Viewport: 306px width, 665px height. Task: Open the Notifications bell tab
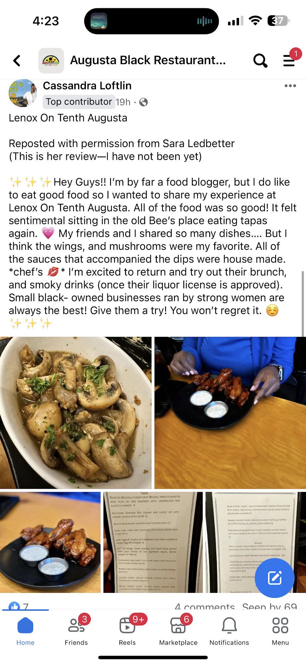[x=229, y=631]
